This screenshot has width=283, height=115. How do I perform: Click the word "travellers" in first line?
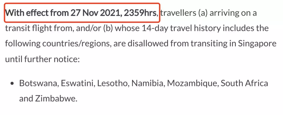point(178,13)
